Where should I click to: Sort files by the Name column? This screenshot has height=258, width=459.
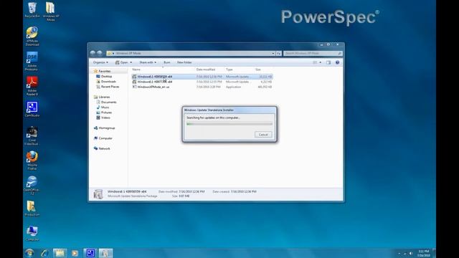pos(136,70)
